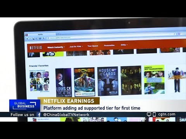This screenshot has width=186, height=139.
Task: Click the reload icon in the address bar
Action: pos(175,34)
